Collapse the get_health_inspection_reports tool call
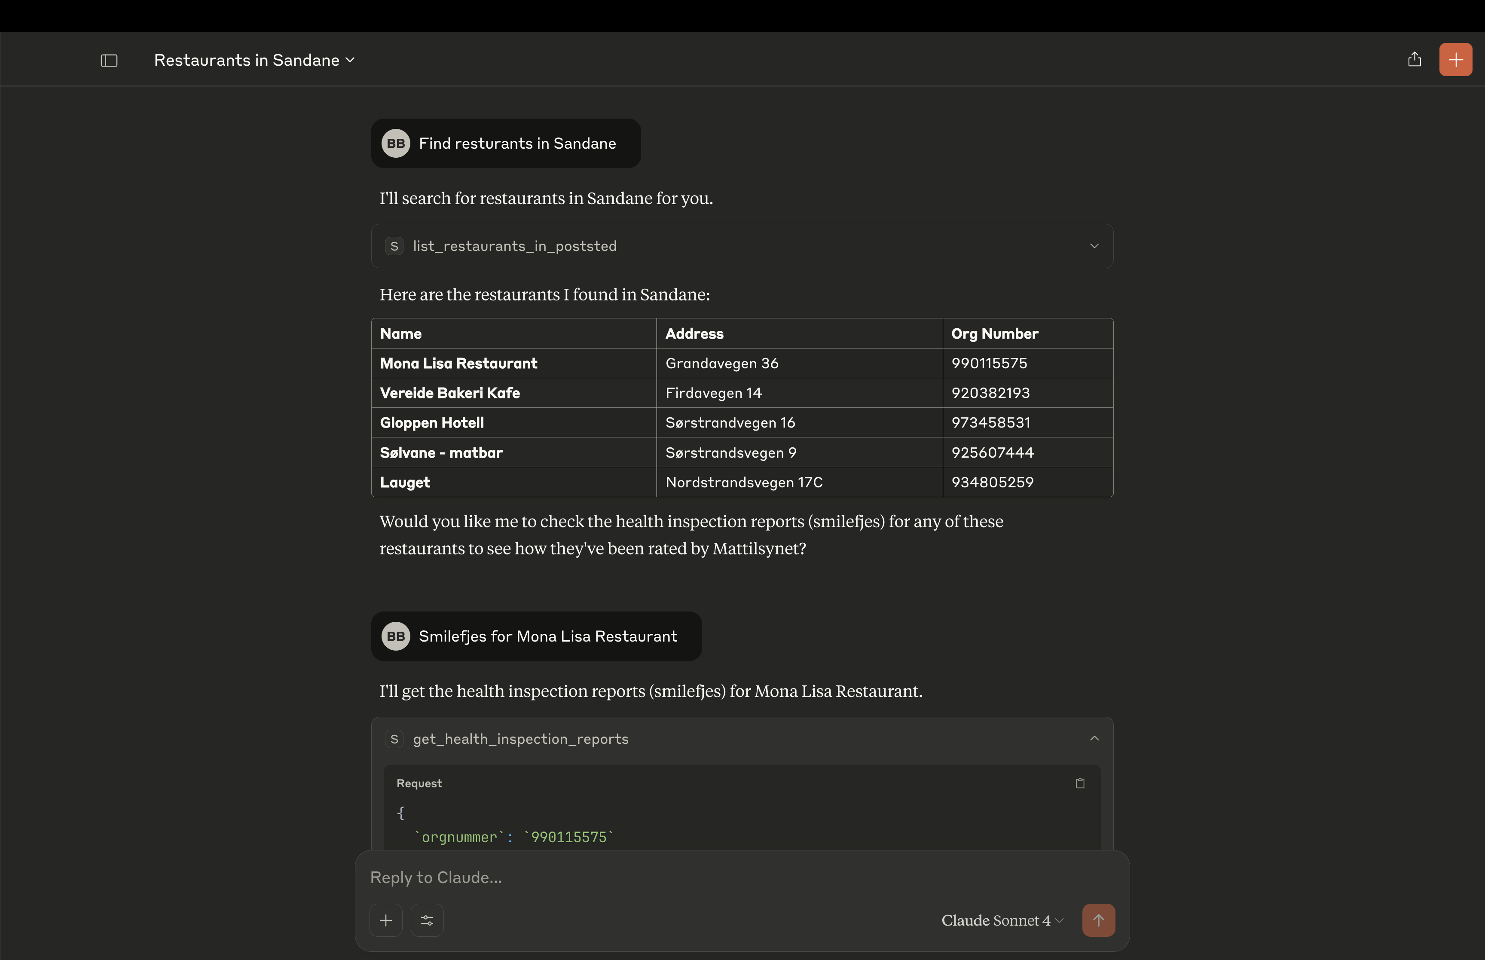 click(1094, 739)
